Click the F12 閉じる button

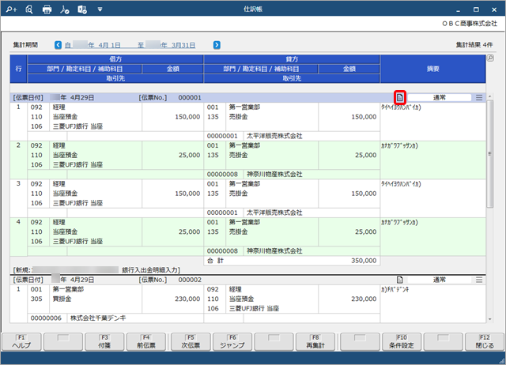pos(485,342)
